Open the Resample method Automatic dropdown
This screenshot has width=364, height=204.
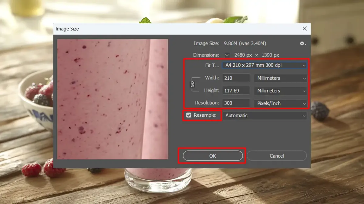265,115
